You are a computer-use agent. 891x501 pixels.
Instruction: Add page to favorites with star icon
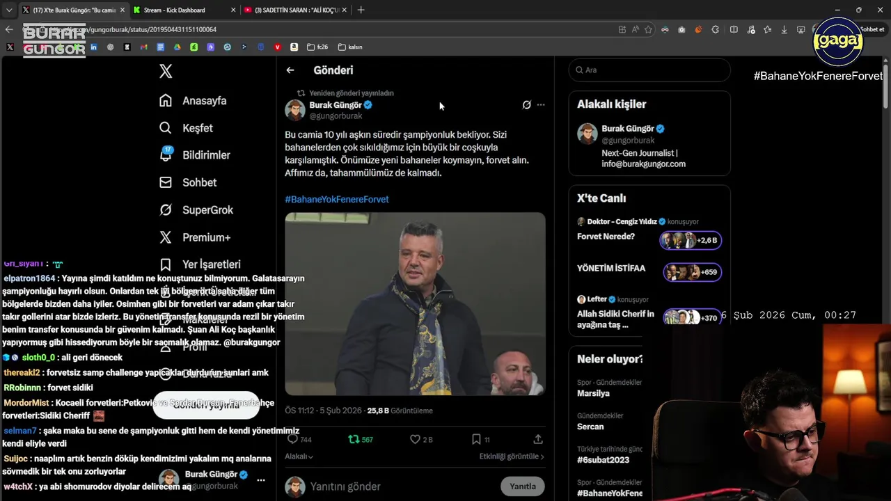point(648,29)
